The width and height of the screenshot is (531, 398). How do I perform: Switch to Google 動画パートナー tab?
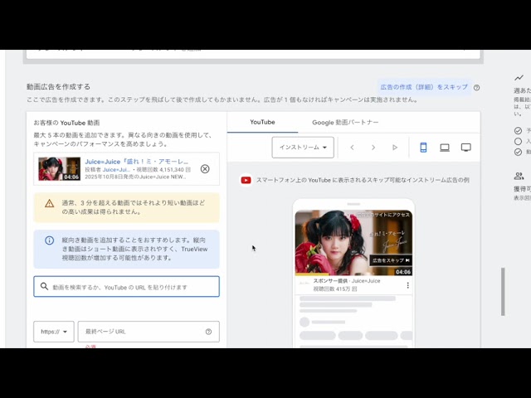coord(345,122)
